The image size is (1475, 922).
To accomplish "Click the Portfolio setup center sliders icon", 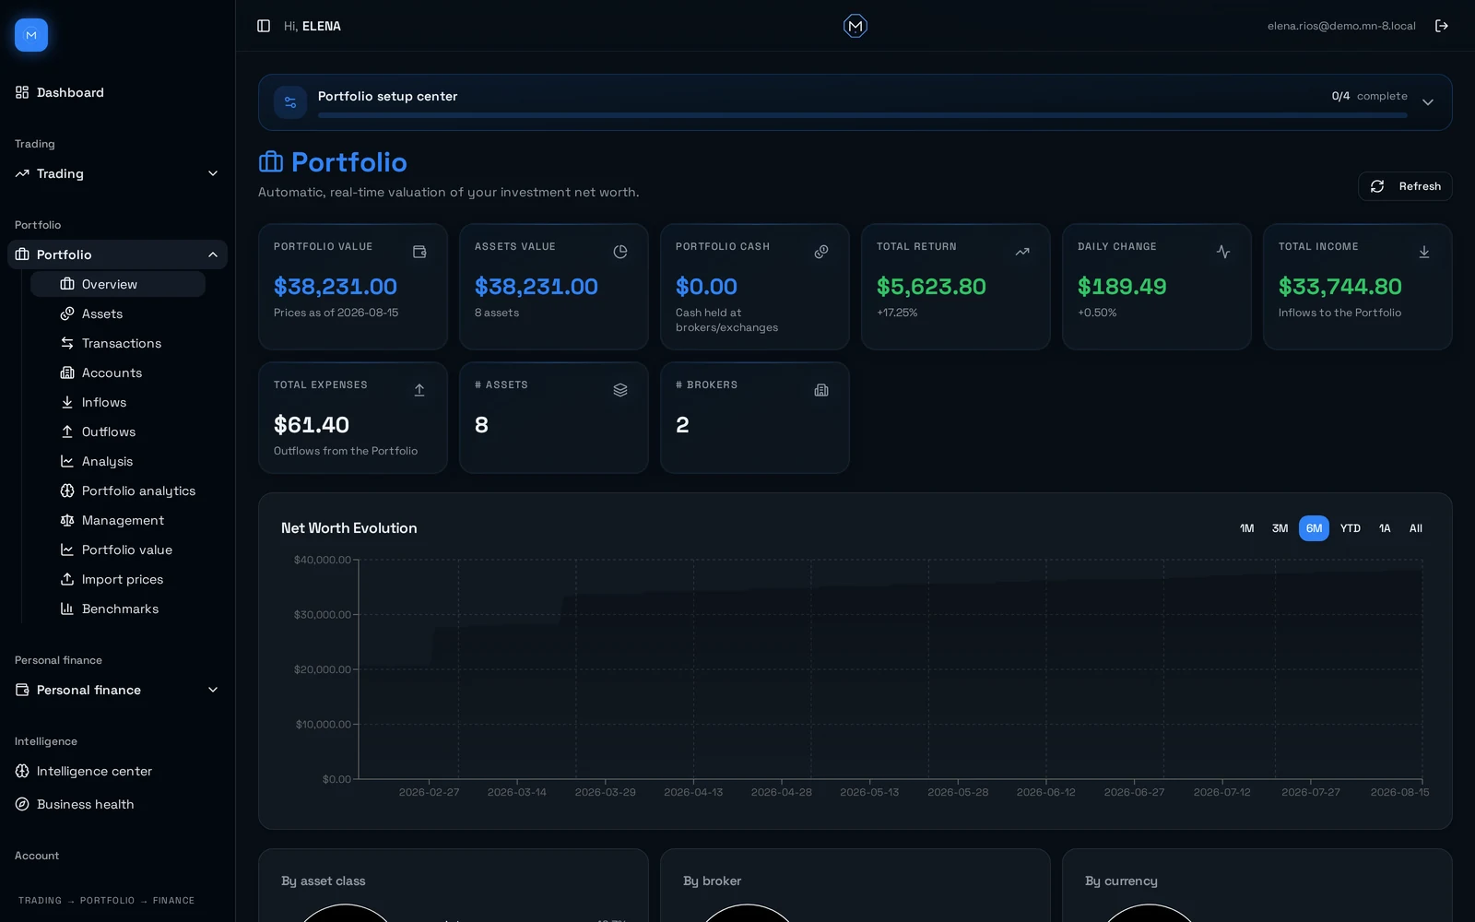I will pyautogui.click(x=290, y=102).
